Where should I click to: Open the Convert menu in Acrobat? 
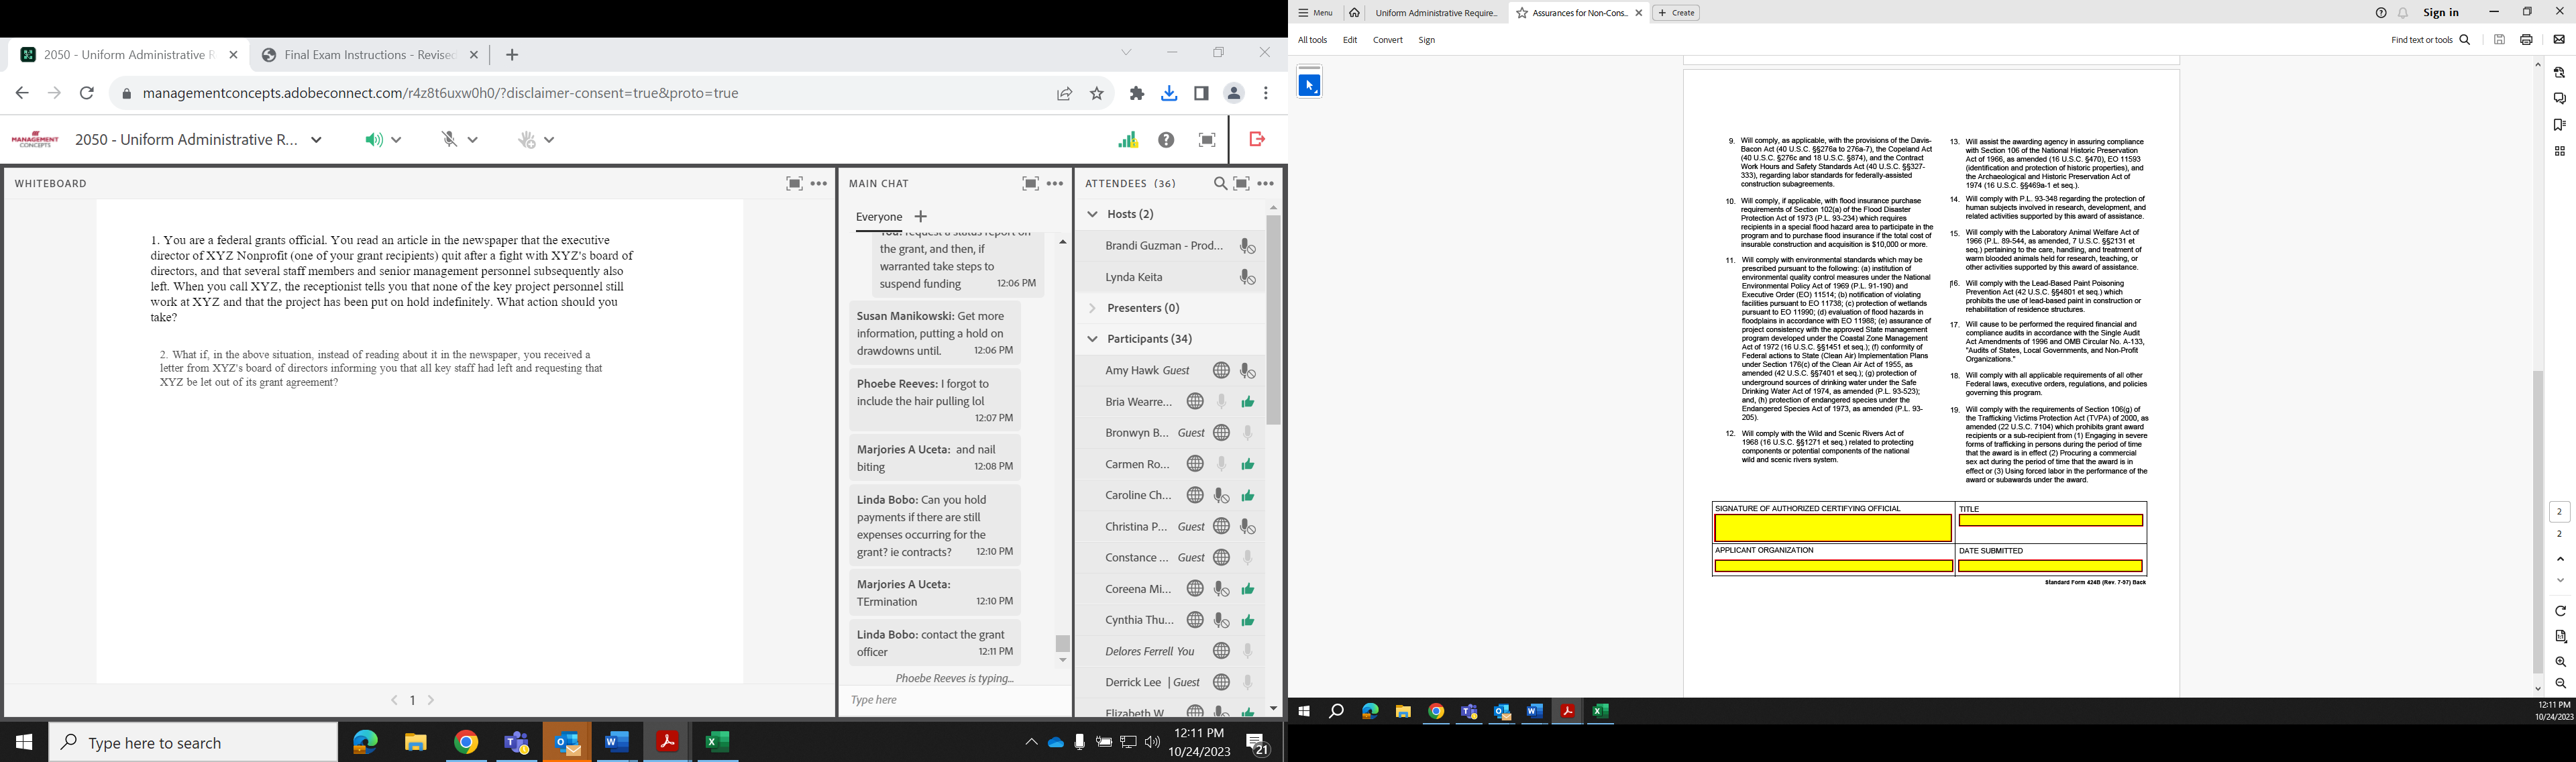1387,40
